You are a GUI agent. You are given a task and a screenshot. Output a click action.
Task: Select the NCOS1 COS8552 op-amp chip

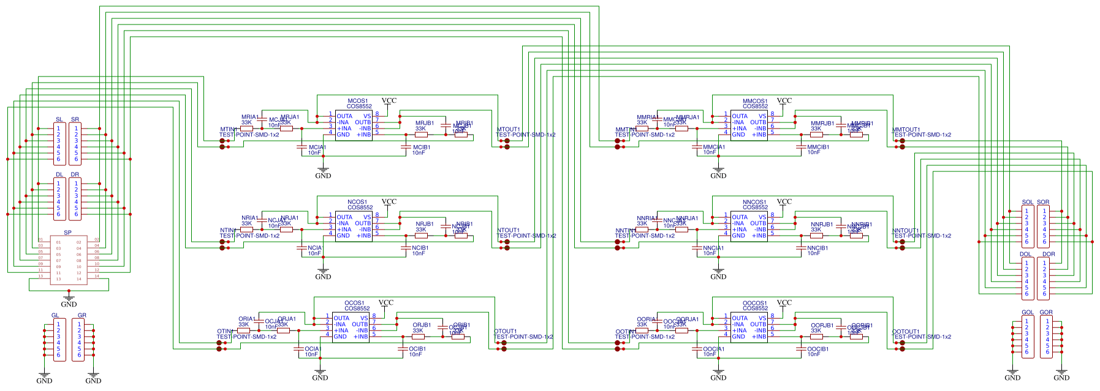click(354, 225)
